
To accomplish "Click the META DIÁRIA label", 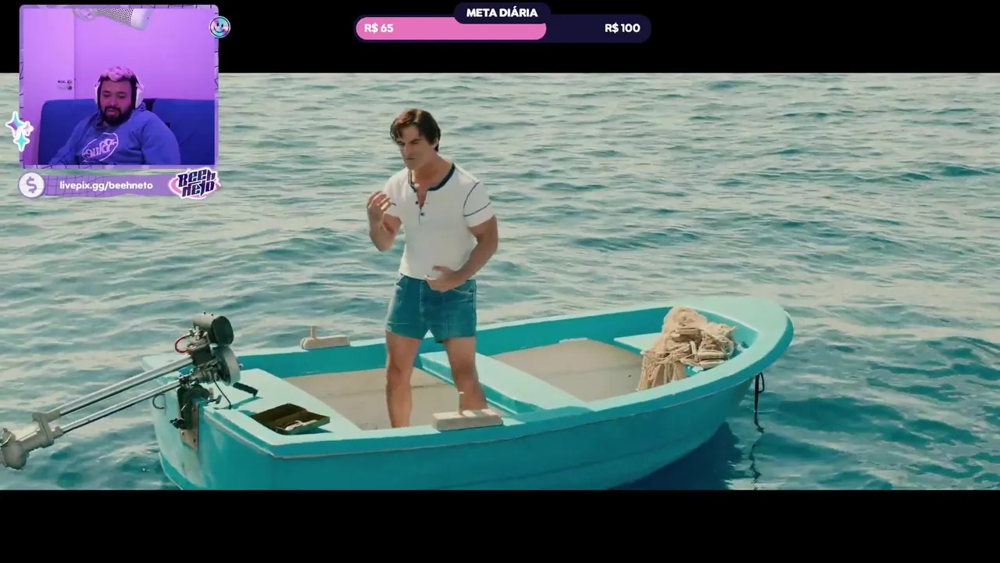I will [x=502, y=13].
